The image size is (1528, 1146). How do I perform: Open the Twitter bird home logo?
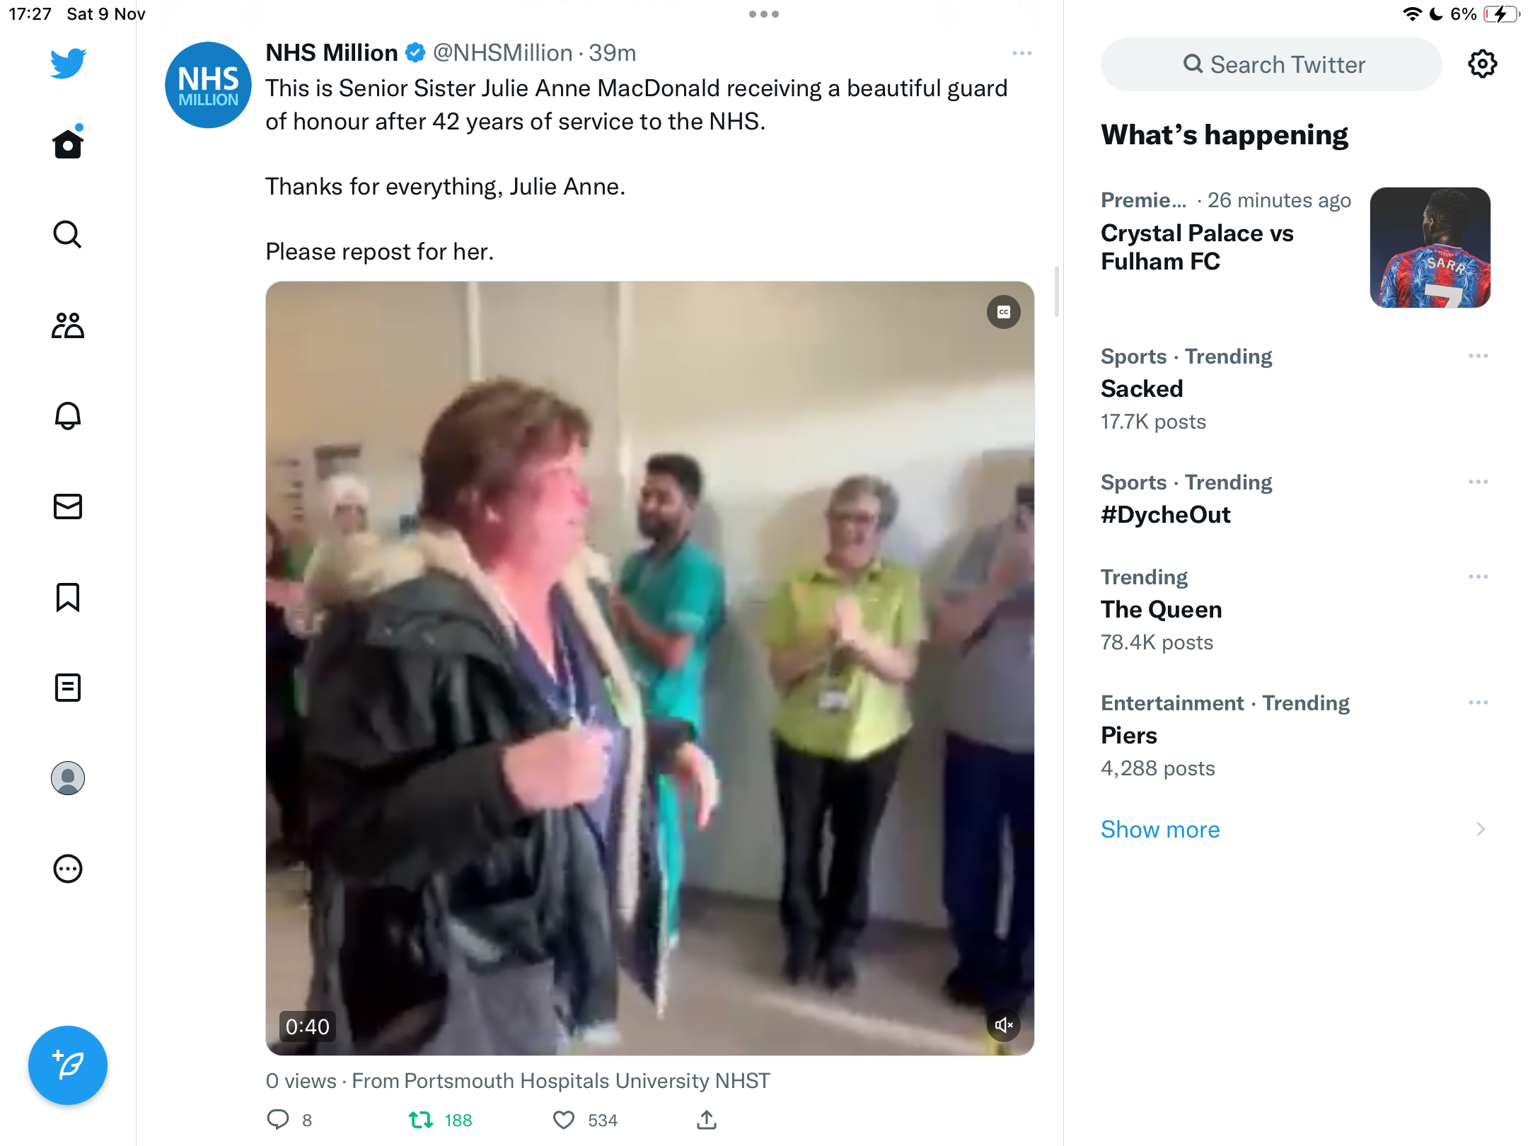click(x=68, y=64)
